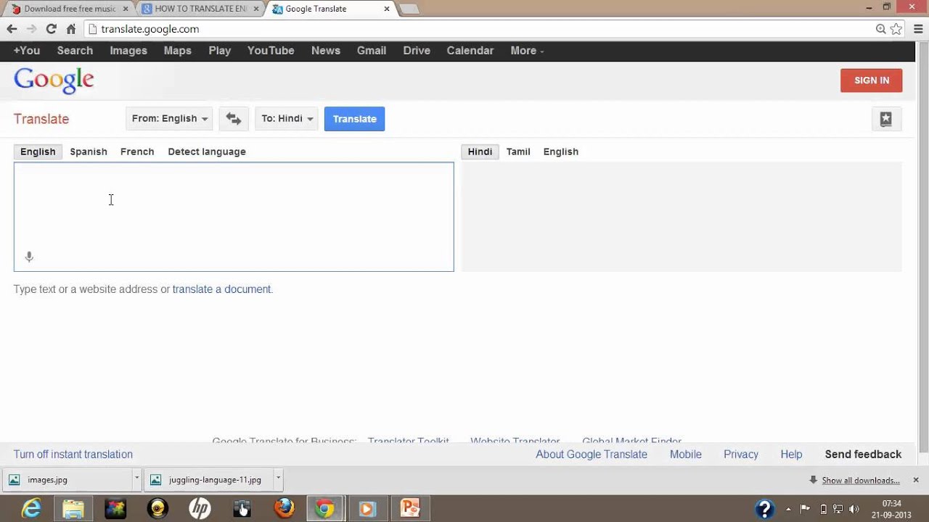Click translate a document link
929x522 pixels.
tap(221, 289)
